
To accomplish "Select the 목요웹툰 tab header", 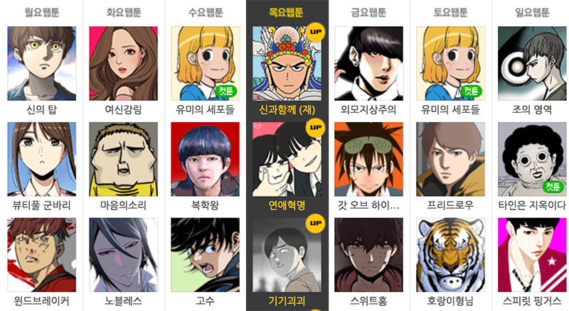I will 287,12.
